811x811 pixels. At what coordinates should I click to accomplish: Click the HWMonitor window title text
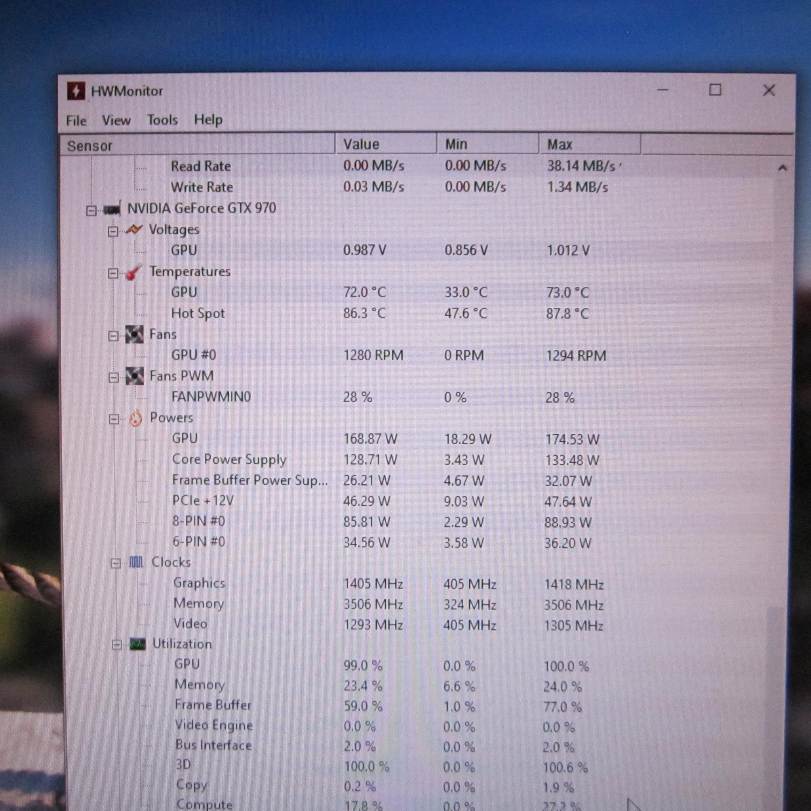[127, 91]
